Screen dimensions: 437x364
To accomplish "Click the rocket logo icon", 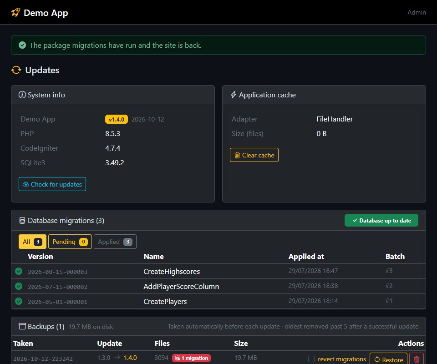I will tap(15, 13).
